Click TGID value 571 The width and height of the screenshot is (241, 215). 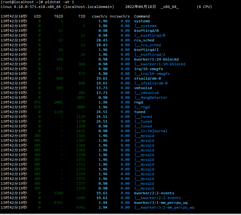coord(60,69)
